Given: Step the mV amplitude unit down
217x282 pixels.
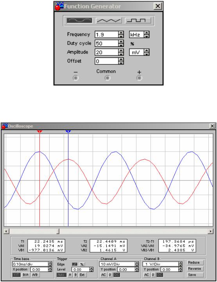Looking at the screenshot, I should pos(147,54).
